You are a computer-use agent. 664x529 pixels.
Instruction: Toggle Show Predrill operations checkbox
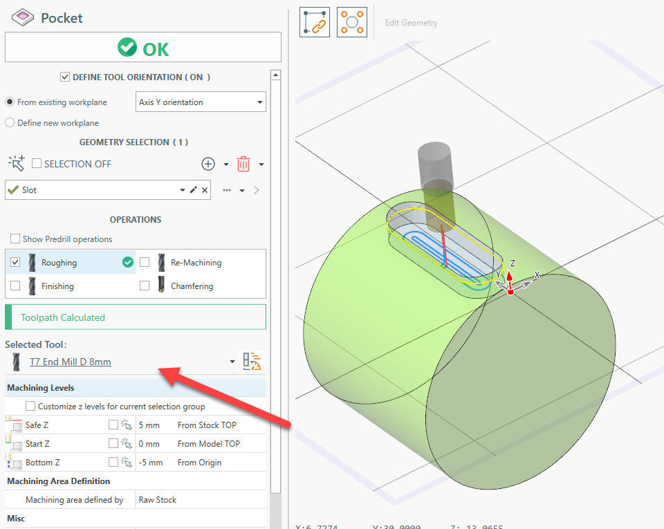[15, 239]
